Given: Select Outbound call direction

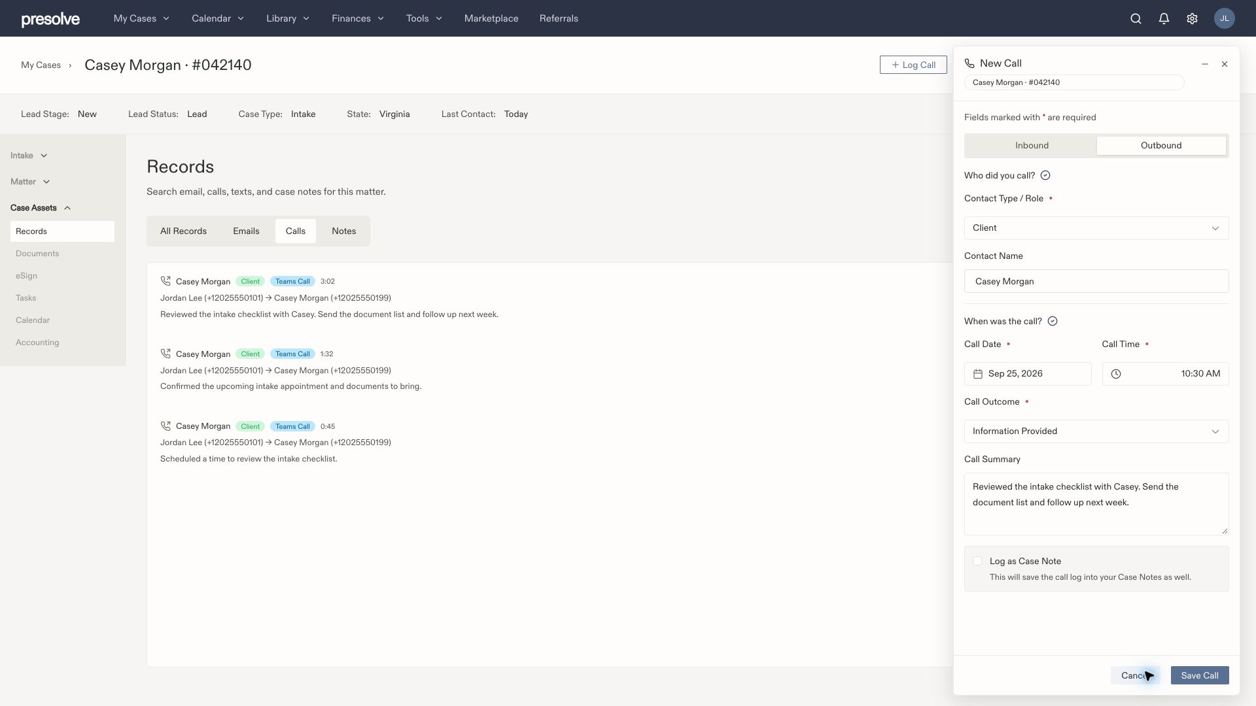Looking at the screenshot, I should pyautogui.click(x=1161, y=146).
